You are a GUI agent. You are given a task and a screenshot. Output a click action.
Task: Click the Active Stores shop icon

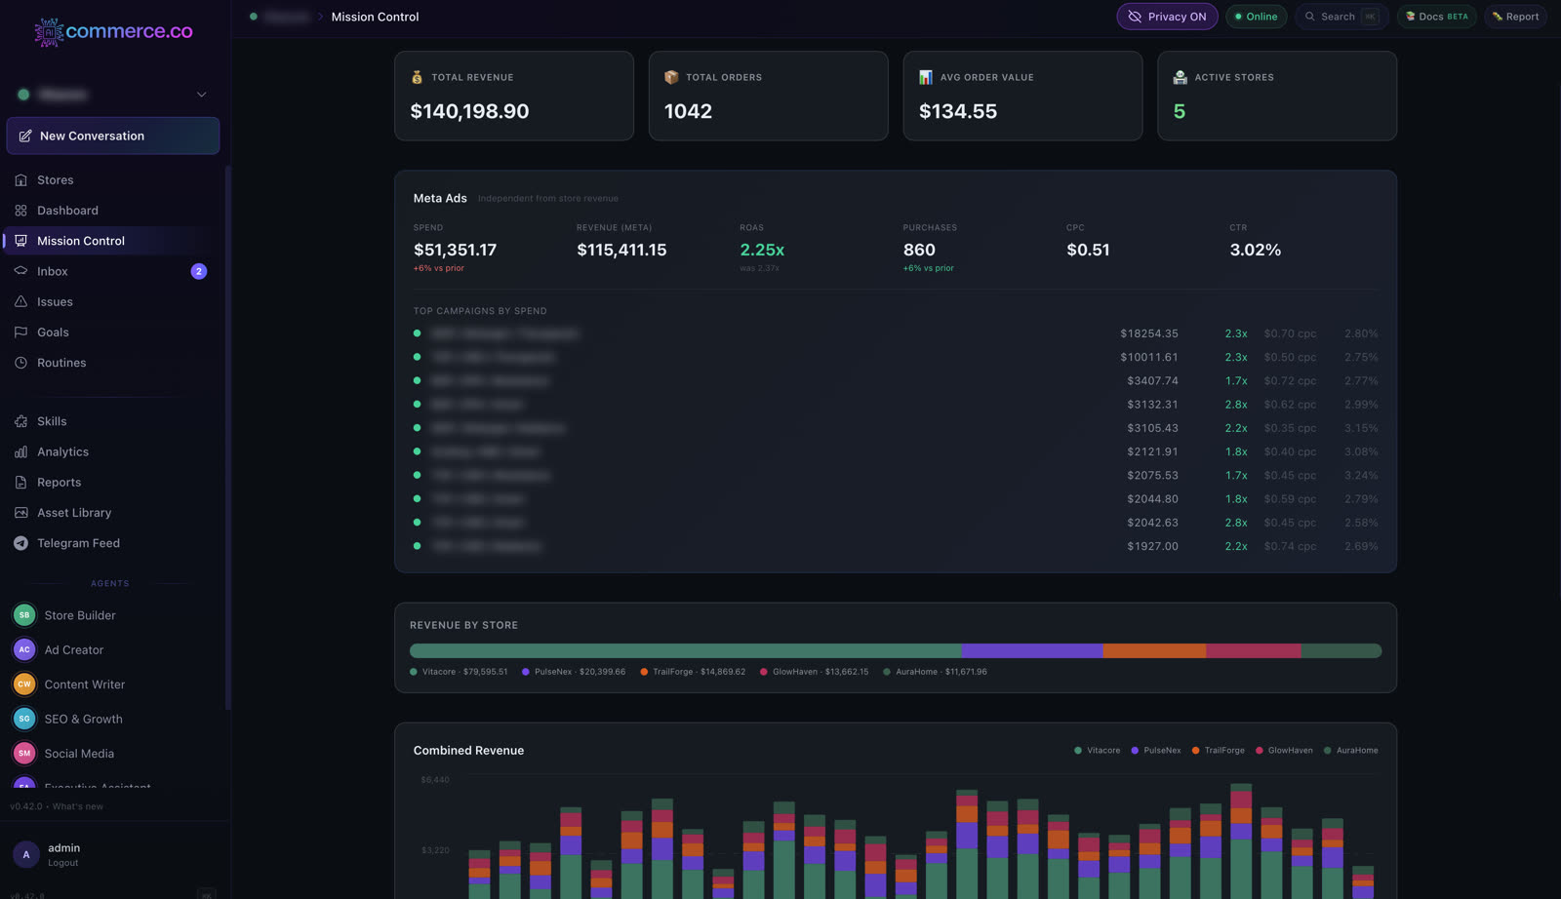[x=1180, y=77]
